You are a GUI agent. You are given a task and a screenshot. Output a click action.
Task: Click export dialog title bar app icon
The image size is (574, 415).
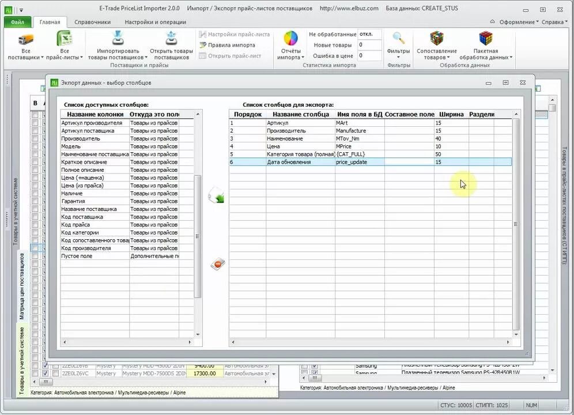coord(54,83)
